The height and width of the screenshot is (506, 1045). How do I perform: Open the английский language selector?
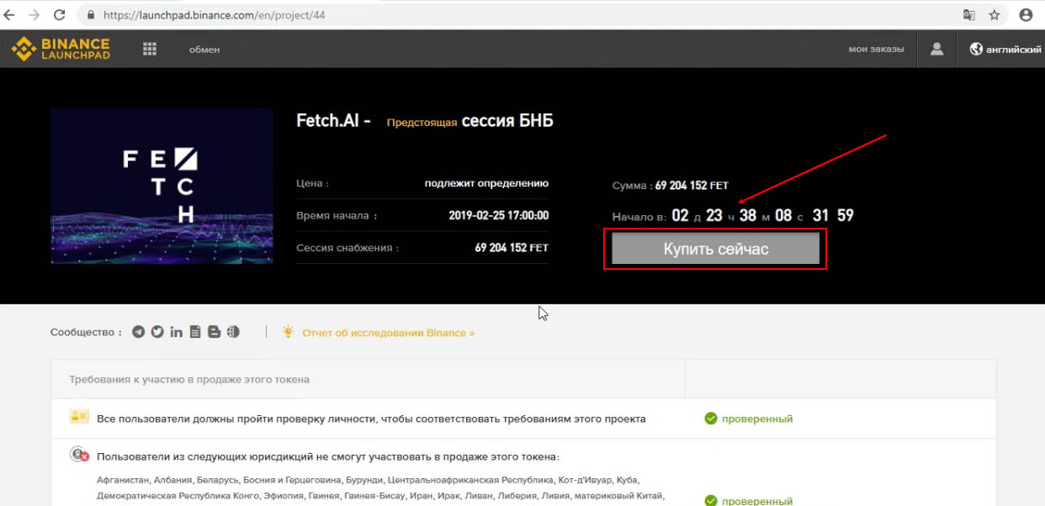pos(1005,50)
